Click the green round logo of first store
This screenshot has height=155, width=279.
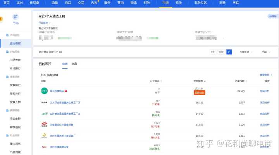tap(44, 91)
